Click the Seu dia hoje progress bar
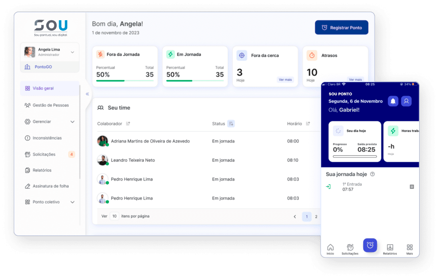The height and width of the screenshot is (279, 439). tap(355, 157)
